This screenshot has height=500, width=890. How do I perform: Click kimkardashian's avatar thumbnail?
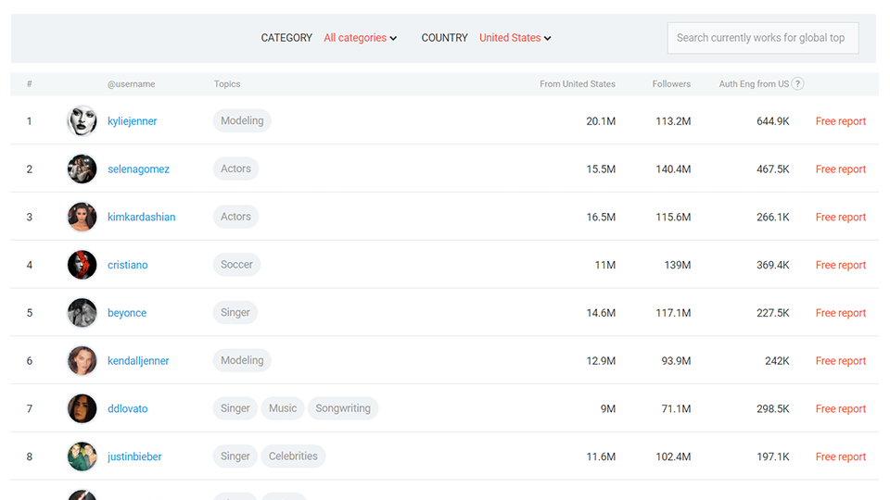point(82,217)
